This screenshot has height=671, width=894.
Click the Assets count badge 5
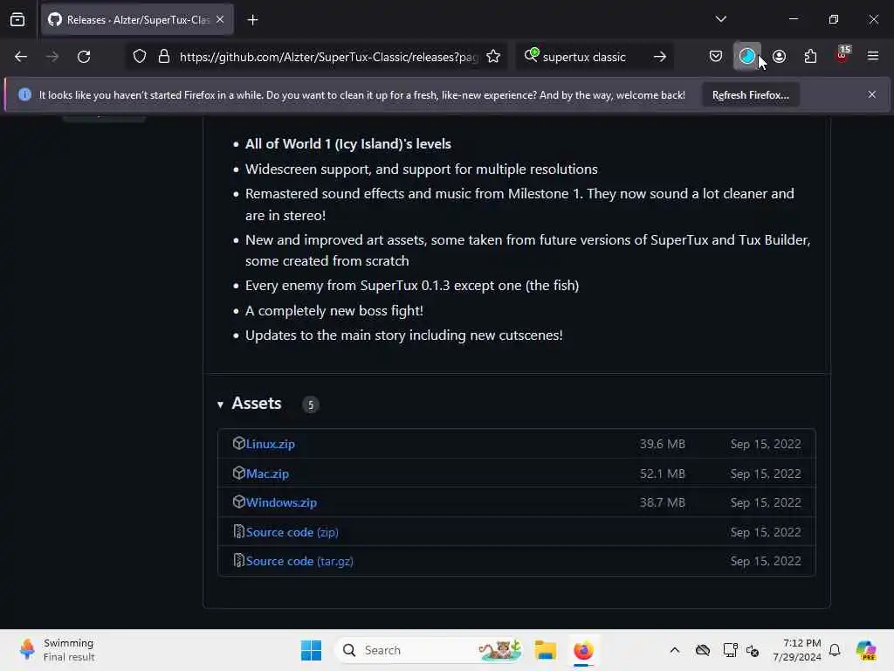point(311,405)
